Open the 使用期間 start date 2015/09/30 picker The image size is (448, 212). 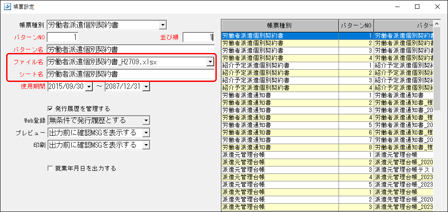click(x=89, y=86)
